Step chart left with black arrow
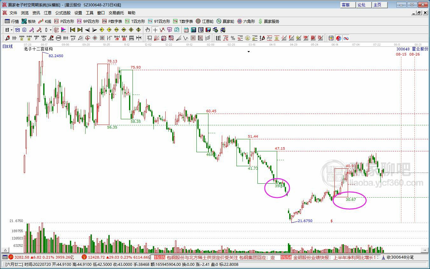 (87, 30)
